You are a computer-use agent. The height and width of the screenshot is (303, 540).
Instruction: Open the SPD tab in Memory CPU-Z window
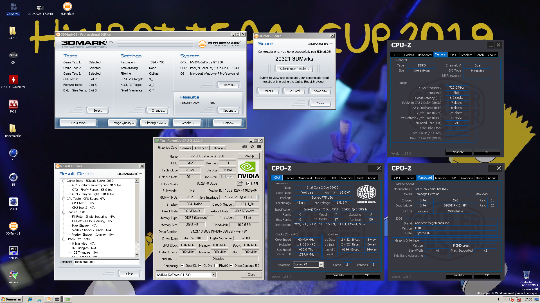click(453, 55)
